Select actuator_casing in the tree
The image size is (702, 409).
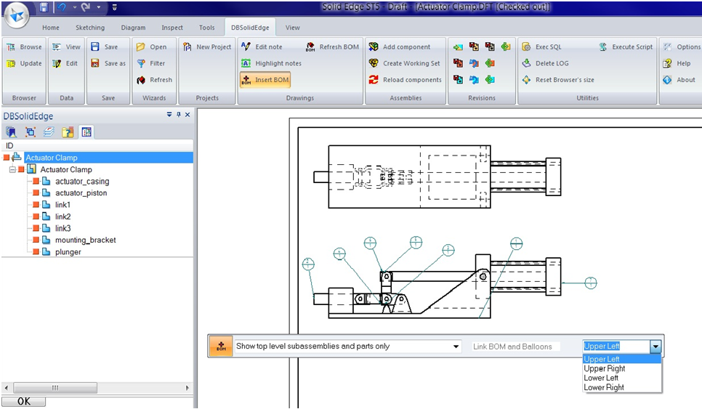click(x=82, y=181)
